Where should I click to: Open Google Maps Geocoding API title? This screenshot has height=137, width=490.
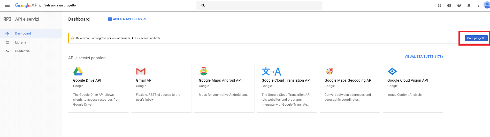coord(348,80)
